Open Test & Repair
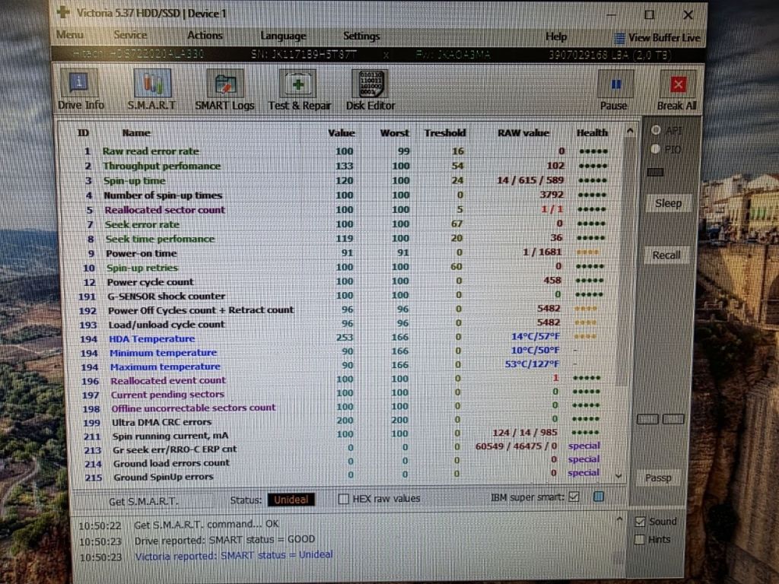The width and height of the screenshot is (779, 584). tap(299, 90)
